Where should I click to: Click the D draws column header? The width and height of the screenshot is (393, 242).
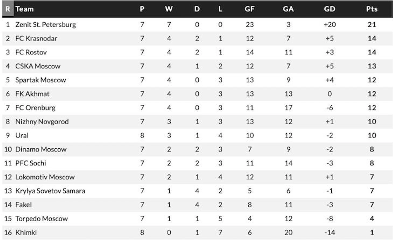coord(197,9)
